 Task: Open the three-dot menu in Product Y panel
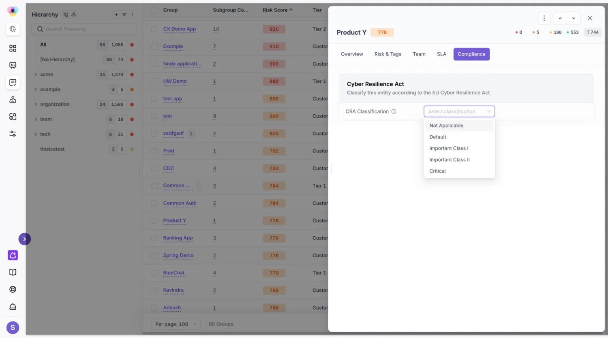544,18
